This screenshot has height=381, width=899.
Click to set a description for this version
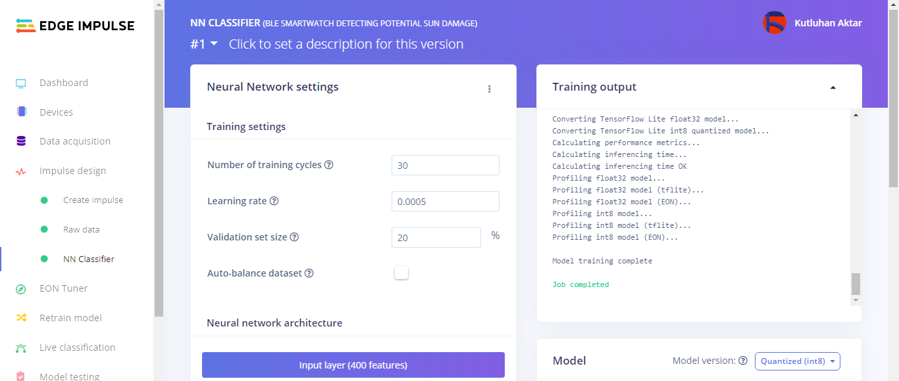tap(346, 44)
